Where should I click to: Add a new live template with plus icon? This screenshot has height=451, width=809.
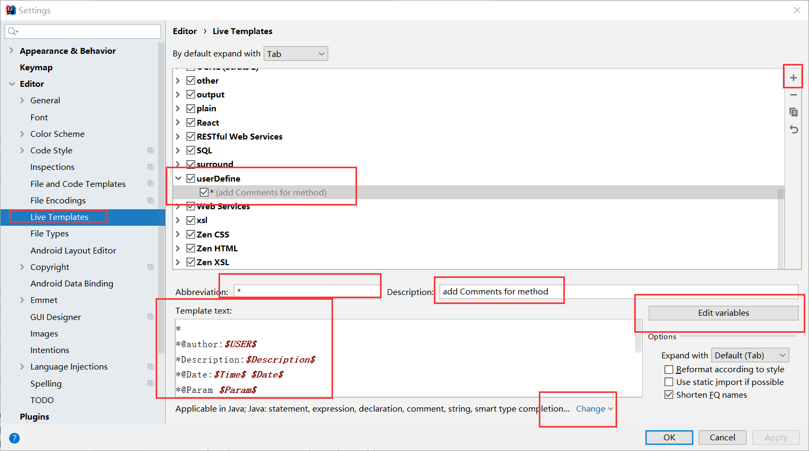tap(793, 78)
